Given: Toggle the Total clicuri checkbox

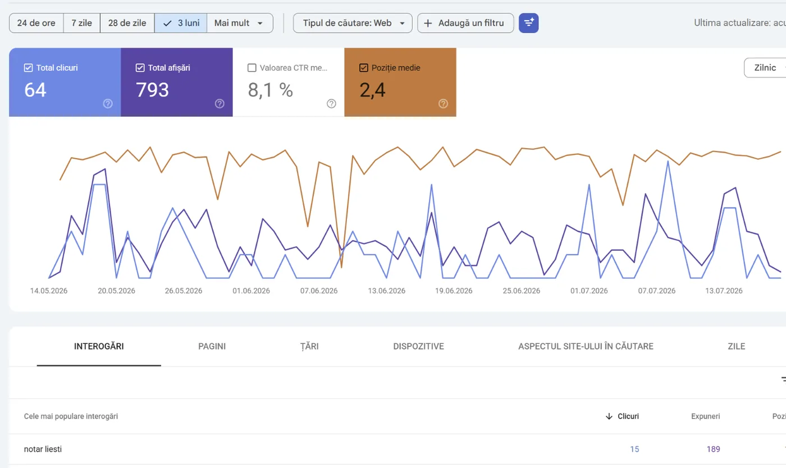Looking at the screenshot, I should pyautogui.click(x=29, y=68).
